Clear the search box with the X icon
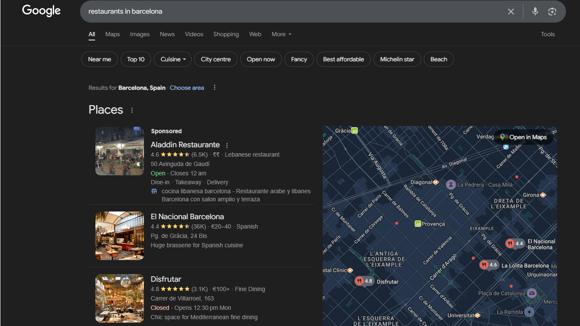This screenshot has width=580, height=326. tap(511, 11)
